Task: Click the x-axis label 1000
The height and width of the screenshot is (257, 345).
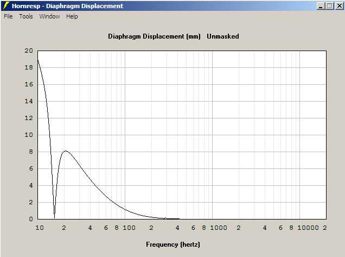Action: pos(219,228)
